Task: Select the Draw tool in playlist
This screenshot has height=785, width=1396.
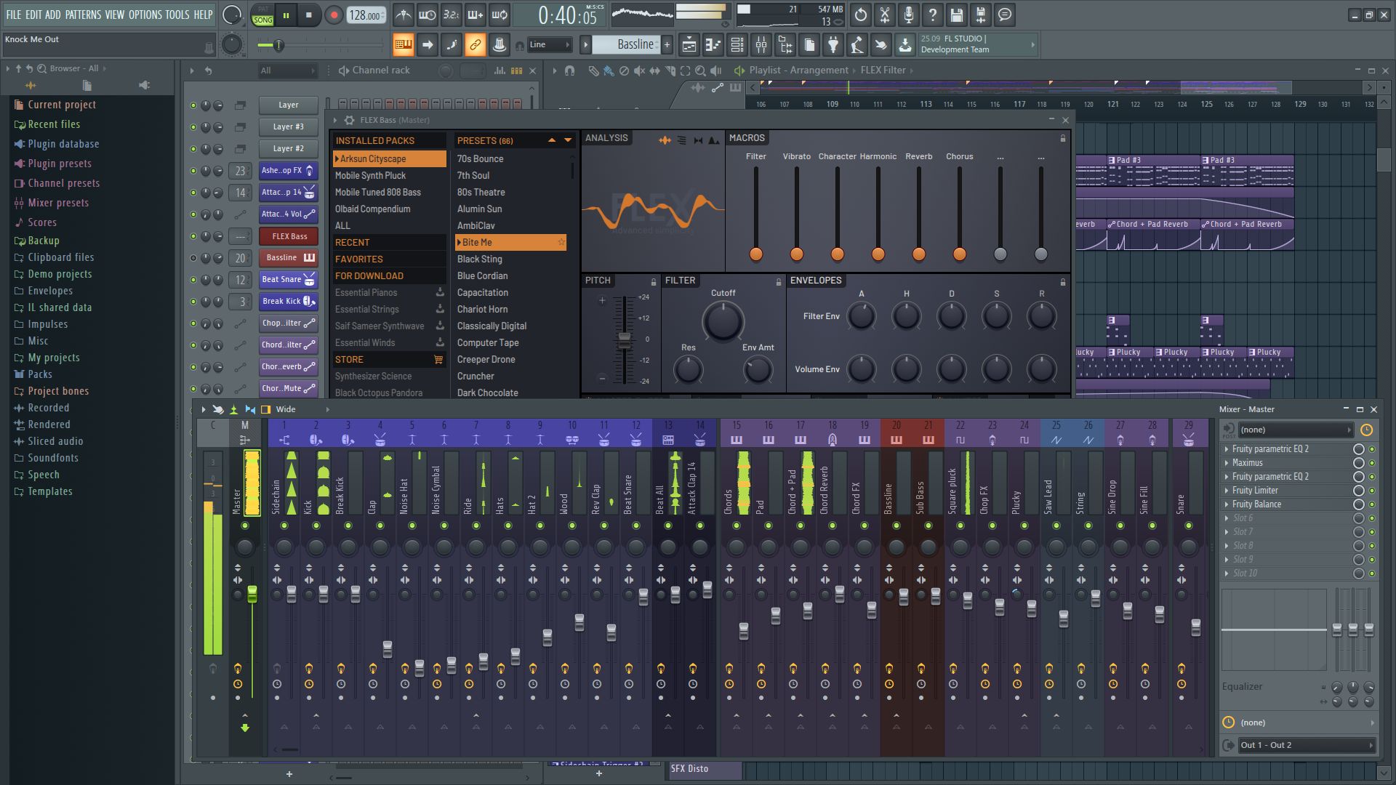Action: [x=592, y=70]
